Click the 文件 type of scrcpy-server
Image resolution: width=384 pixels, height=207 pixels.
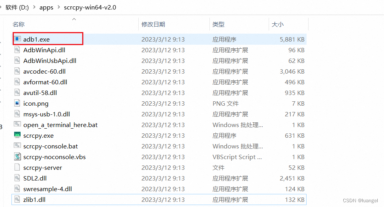point(218,168)
